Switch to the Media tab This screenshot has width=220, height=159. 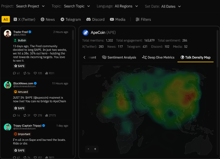pos(118,19)
